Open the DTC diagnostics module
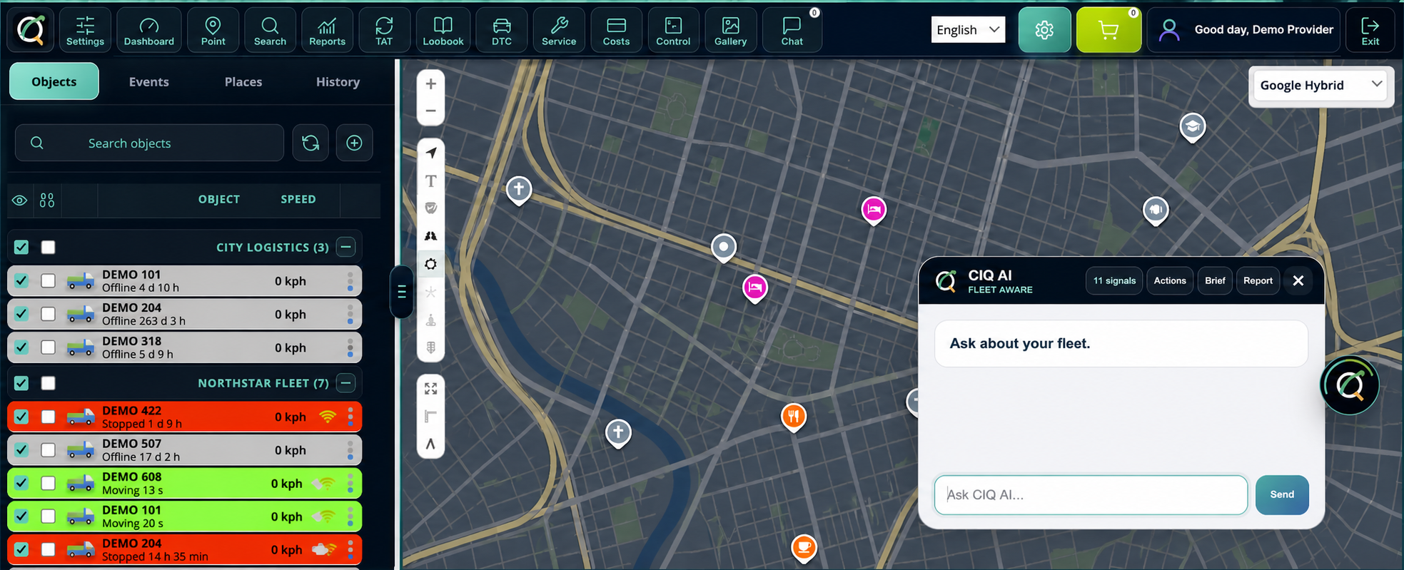This screenshot has height=570, width=1404. pyautogui.click(x=502, y=30)
